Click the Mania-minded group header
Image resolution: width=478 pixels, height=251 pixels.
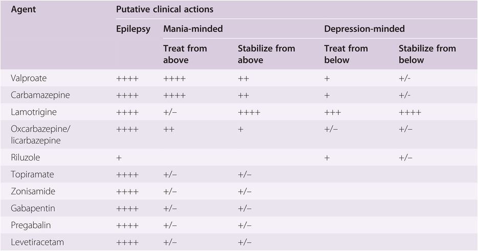click(x=193, y=29)
